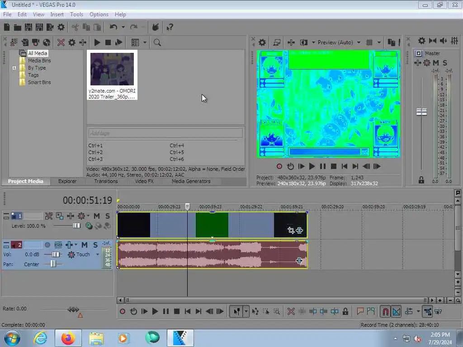The height and width of the screenshot is (347, 463).
Task: Click Event Pan/Crop icon on video clip
Action: [x=291, y=230]
